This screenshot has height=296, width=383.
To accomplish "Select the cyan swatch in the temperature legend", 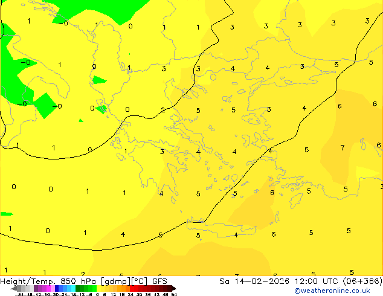I will pos(74,288).
